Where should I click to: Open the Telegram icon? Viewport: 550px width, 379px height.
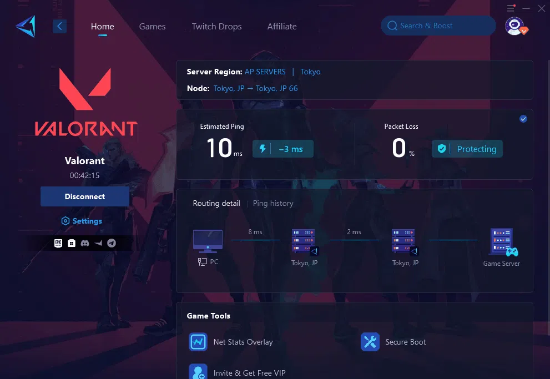coord(112,243)
